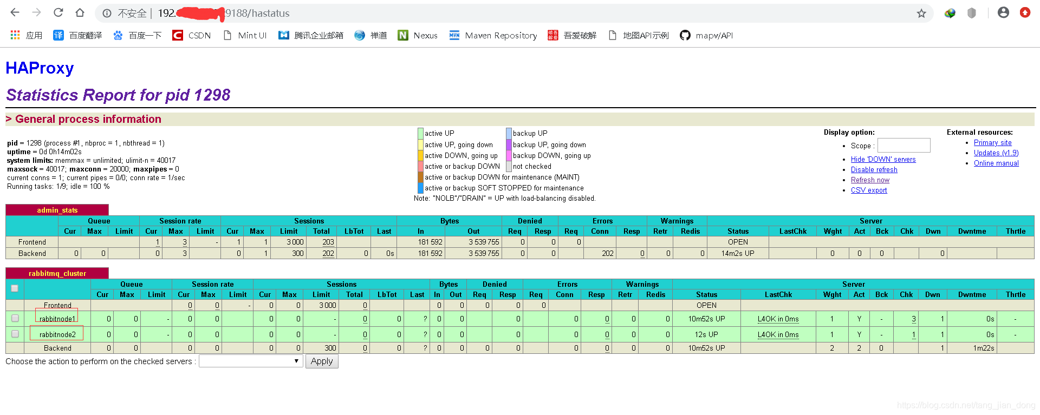Click the rabbitnode2 server name
The image size is (1040, 415).
point(57,334)
